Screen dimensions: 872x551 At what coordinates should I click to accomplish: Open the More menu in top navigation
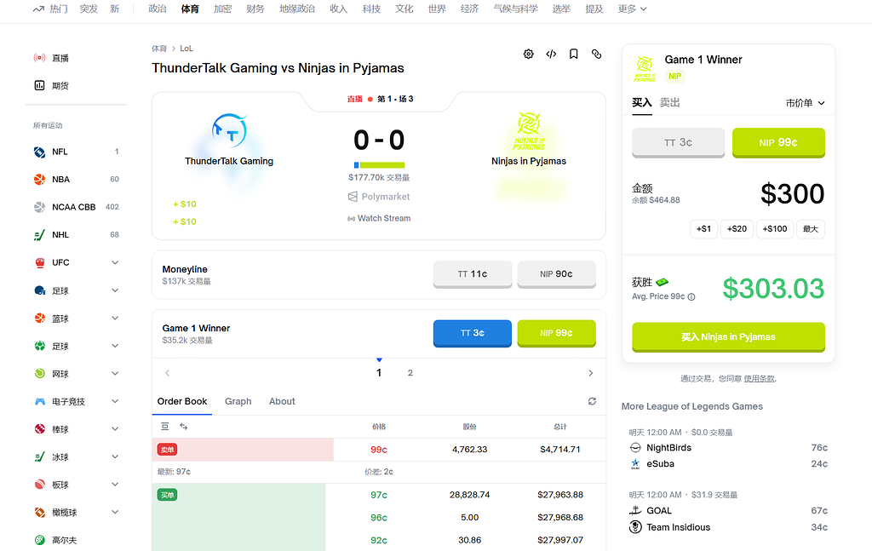tap(632, 9)
